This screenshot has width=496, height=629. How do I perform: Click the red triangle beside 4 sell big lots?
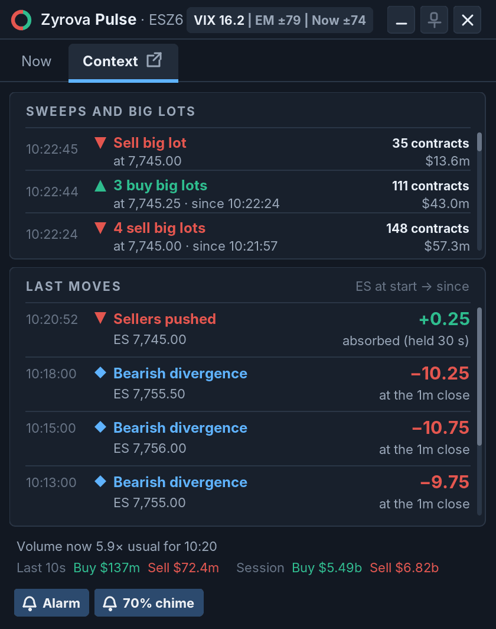coord(100,228)
